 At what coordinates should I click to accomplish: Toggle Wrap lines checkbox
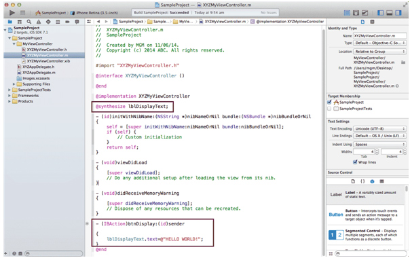(355, 162)
